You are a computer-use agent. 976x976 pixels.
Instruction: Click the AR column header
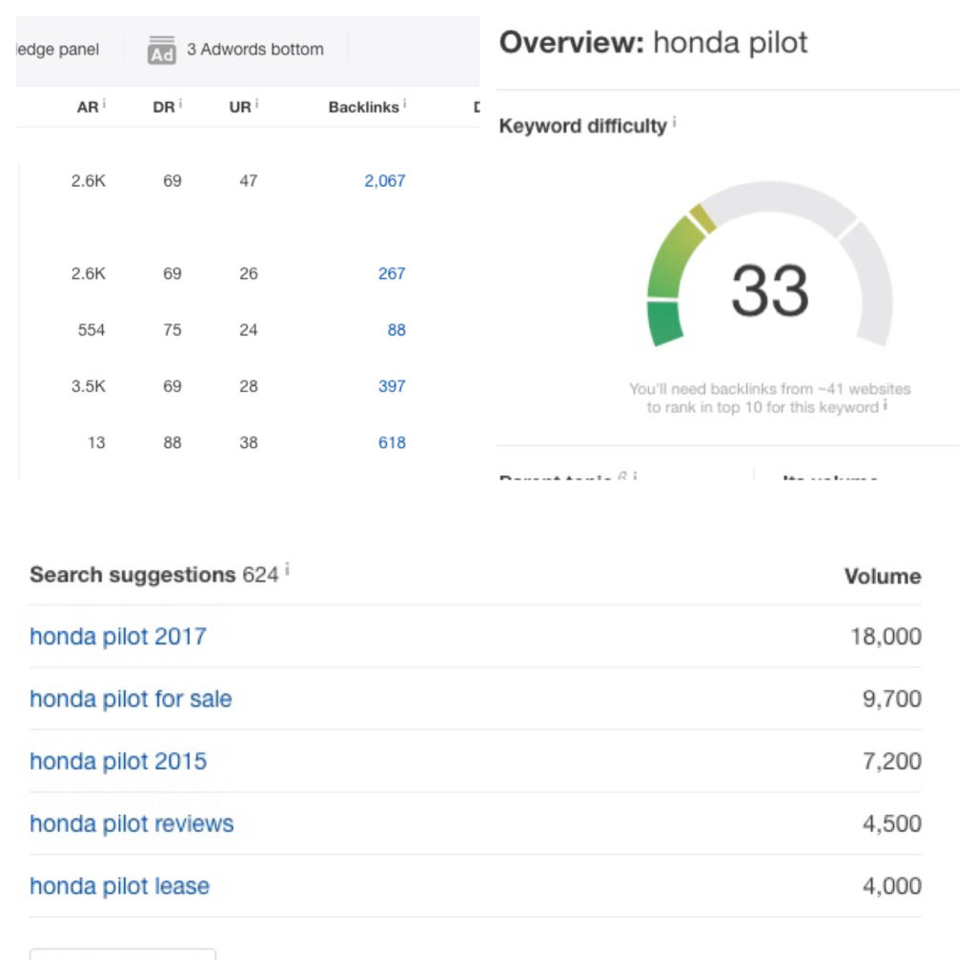click(88, 108)
